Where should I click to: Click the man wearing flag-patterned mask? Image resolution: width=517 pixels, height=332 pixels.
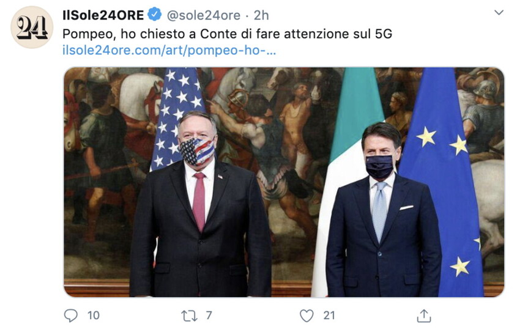click(201, 204)
